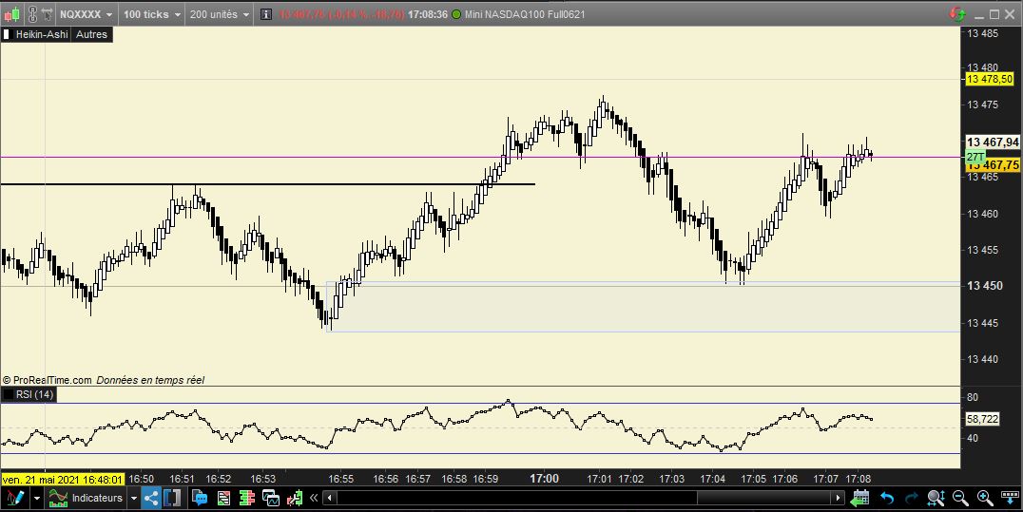Screen dimensions: 1023x512
Task: Click the RSI value 58,722 label
Action: (x=982, y=419)
